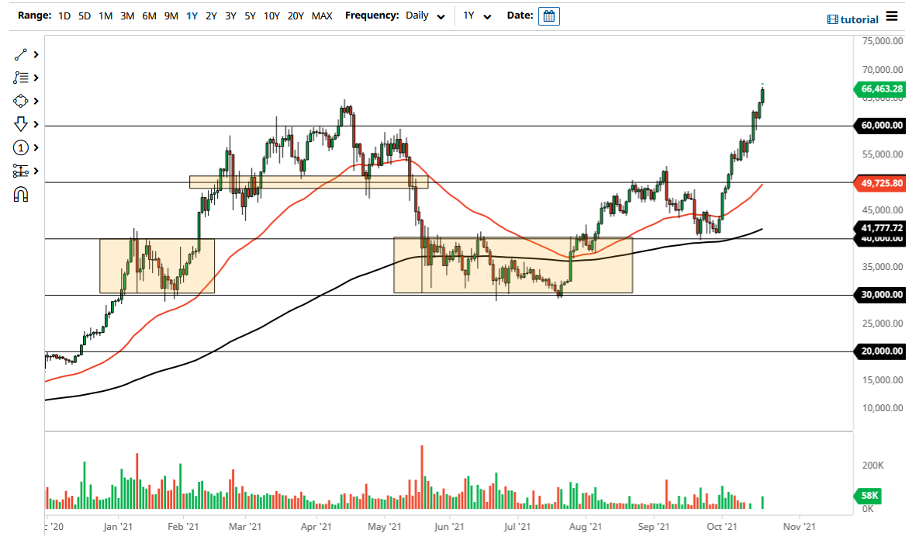Click the 30,000.00 horizontal line label
This screenshot has width=909, height=540.
[x=880, y=295]
